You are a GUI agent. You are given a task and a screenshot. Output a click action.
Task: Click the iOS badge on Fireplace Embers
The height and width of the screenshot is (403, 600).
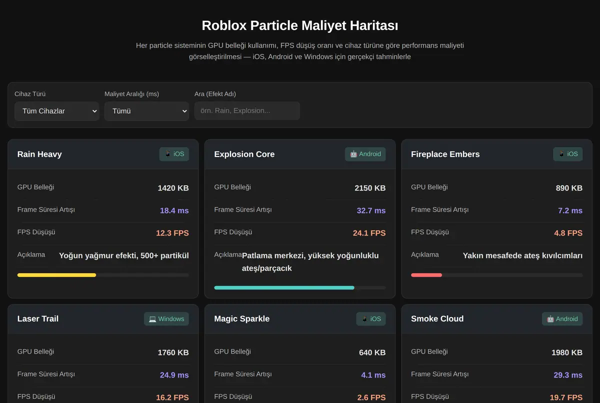click(568, 154)
